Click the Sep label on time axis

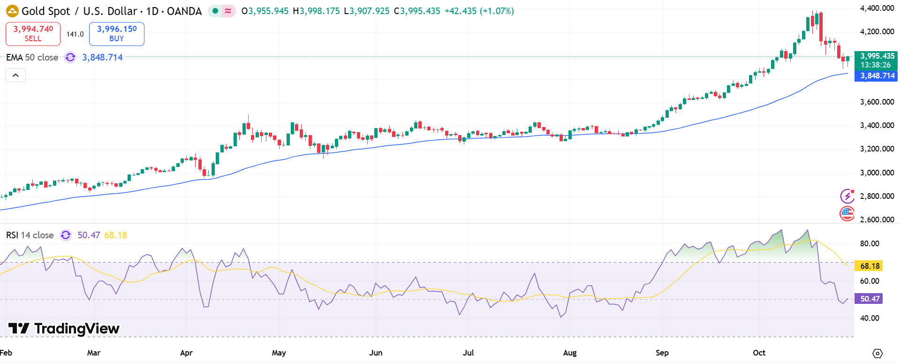(662, 353)
